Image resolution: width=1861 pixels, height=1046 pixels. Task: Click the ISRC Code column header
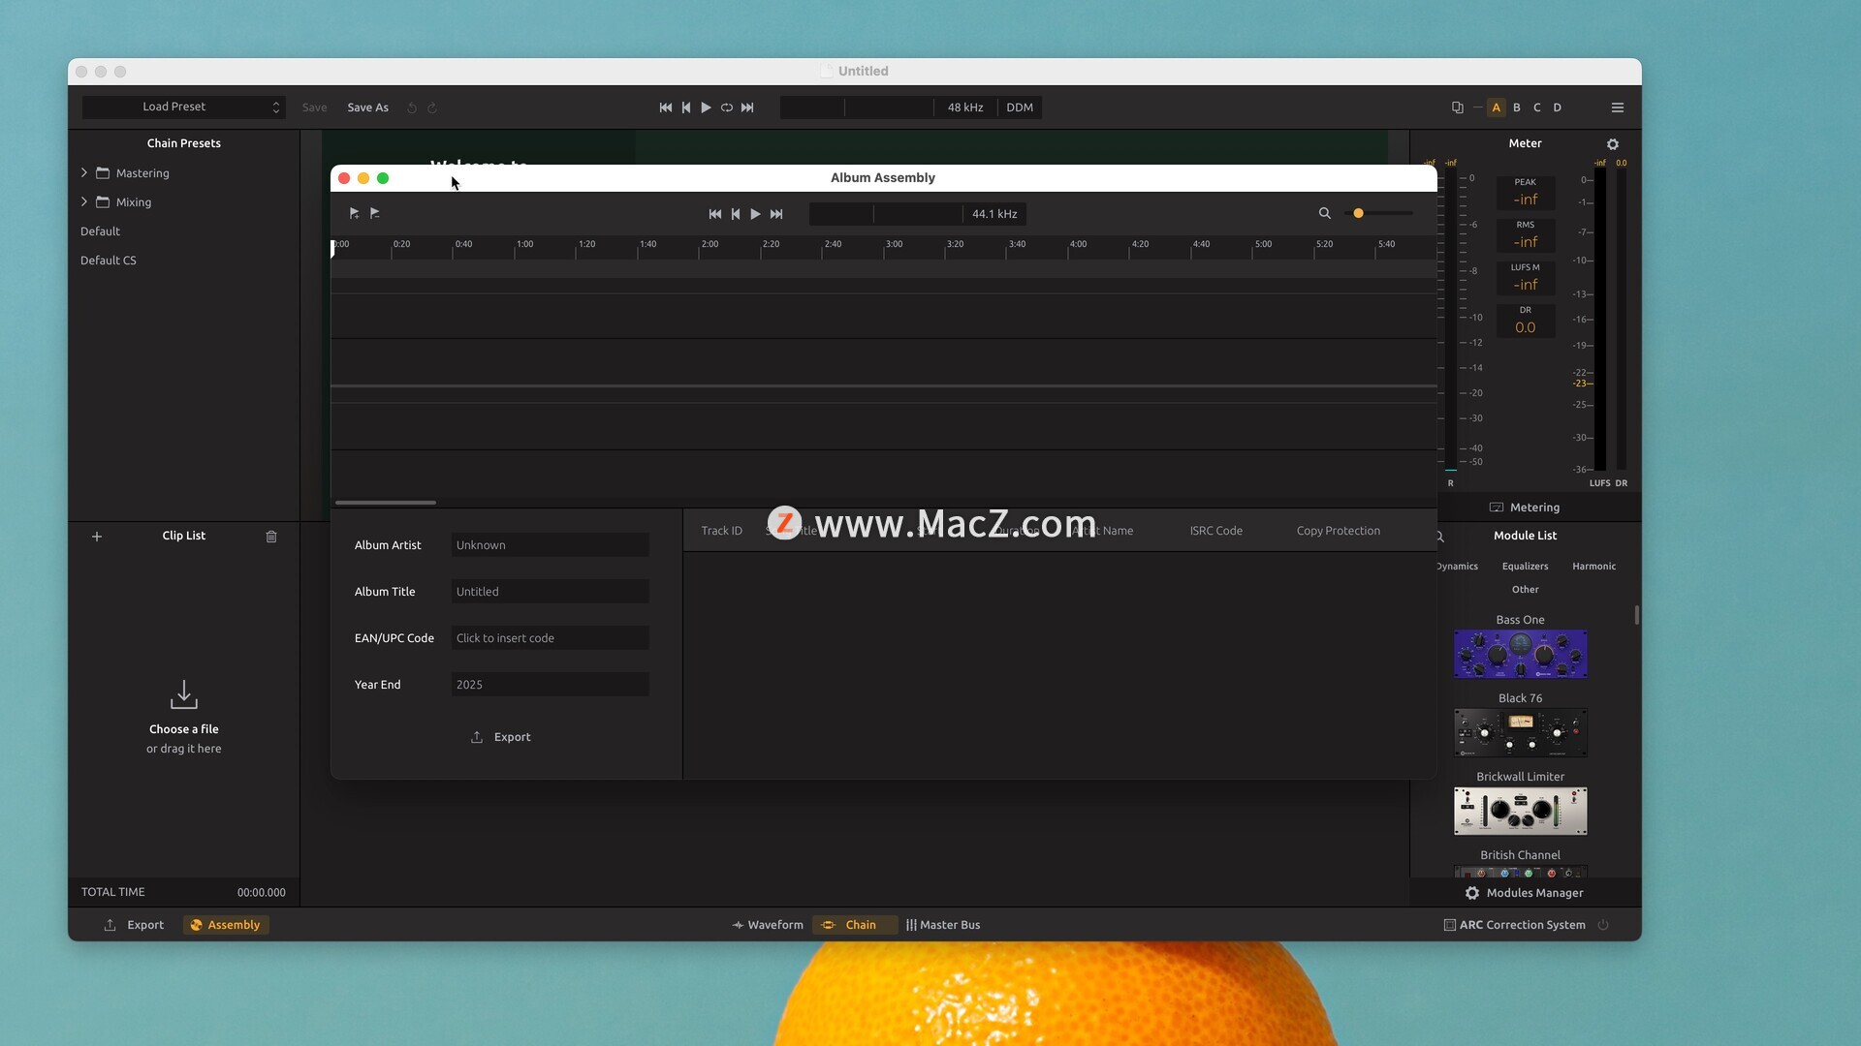[x=1215, y=531]
